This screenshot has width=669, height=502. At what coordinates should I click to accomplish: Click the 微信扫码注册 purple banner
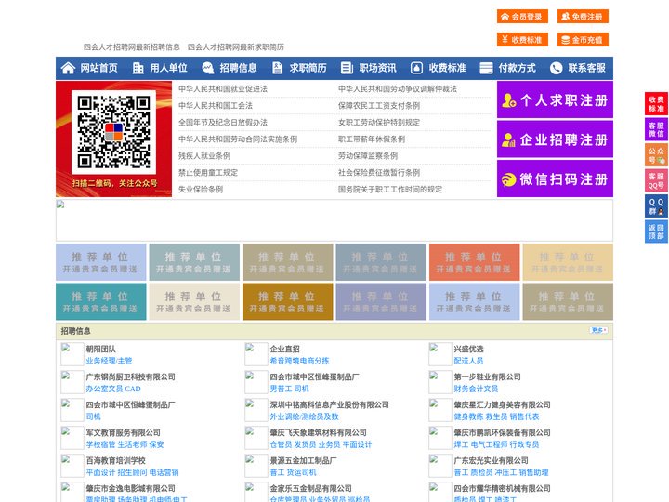point(555,178)
